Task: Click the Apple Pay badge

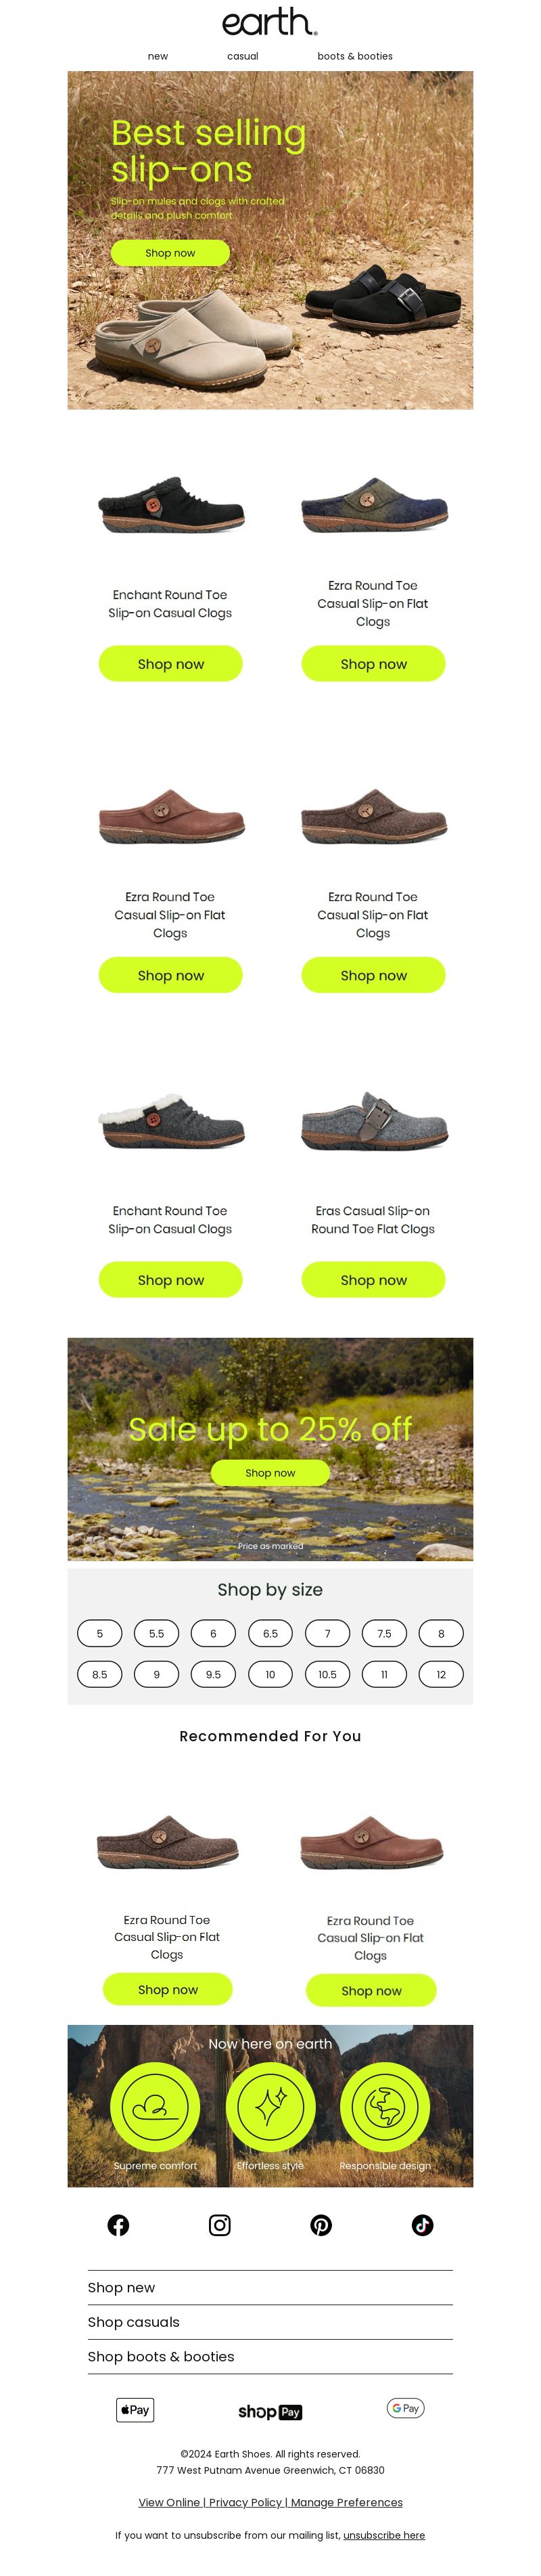Action: (x=136, y=2409)
